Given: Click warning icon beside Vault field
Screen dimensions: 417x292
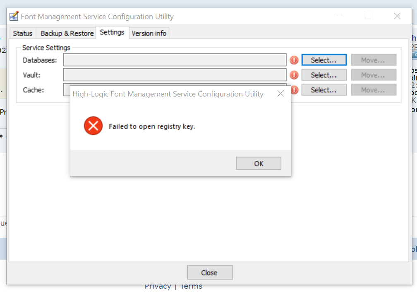Looking at the screenshot, I should click(x=294, y=75).
